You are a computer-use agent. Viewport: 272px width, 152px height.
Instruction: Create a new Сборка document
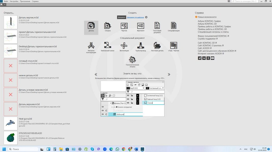coord(108,26)
